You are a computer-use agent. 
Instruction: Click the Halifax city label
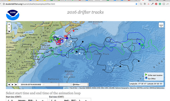75,29
